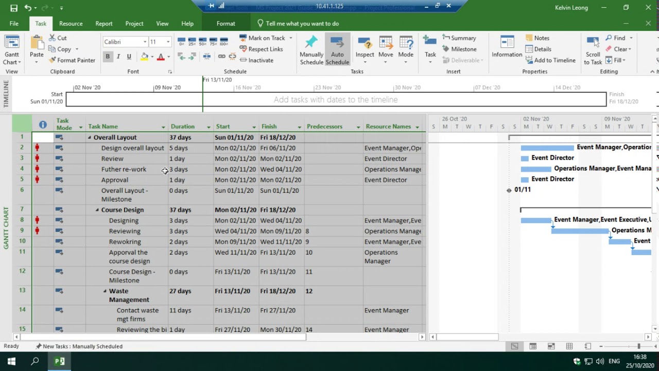Open the Calibri font name dropdown

coord(145,42)
